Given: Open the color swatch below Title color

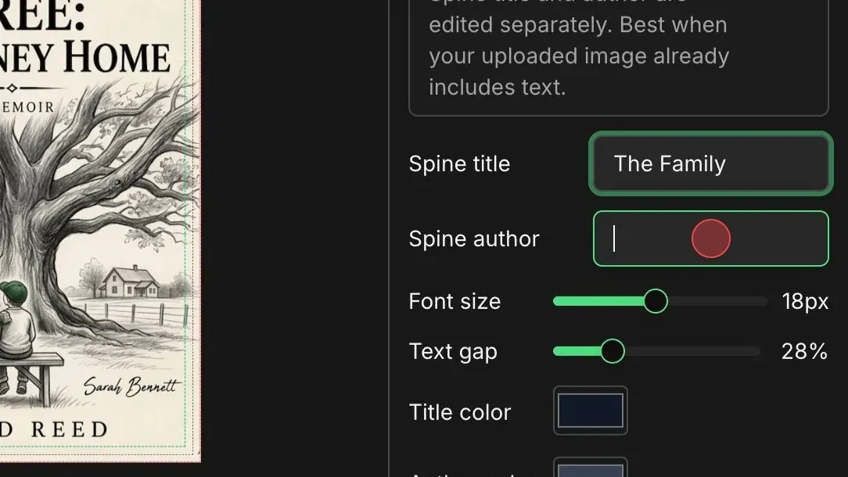Looking at the screenshot, I should click(591, 468).
